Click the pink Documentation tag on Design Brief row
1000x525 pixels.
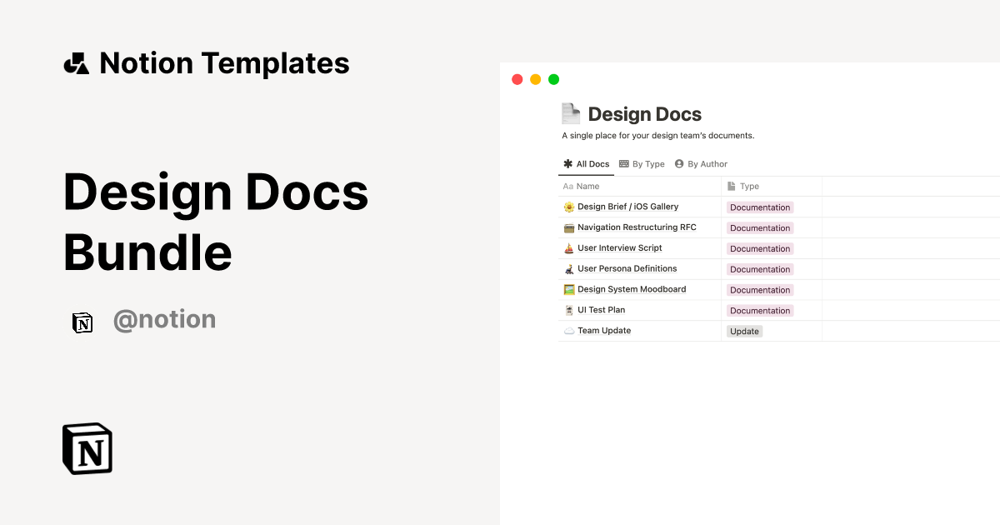[759, 207]
